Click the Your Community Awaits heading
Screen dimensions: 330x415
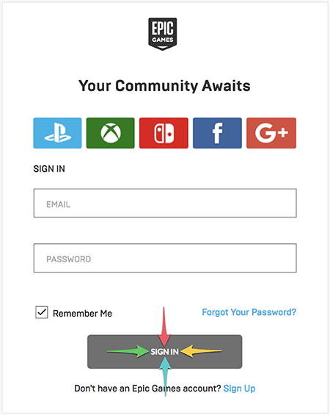coord(164,86)
